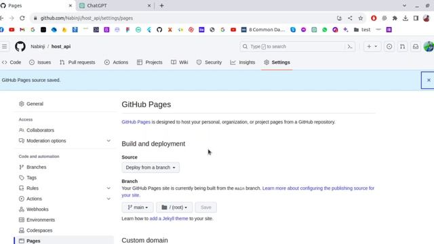The image size is (434, 244).
Task: Bookmark page with star icon
Action: coord(360,18)
